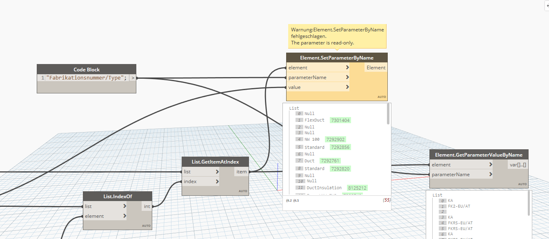Open the 'list' port chevron on List.IndexOf
The height and width of the screenshot is (239, 549).
(125, 206)
